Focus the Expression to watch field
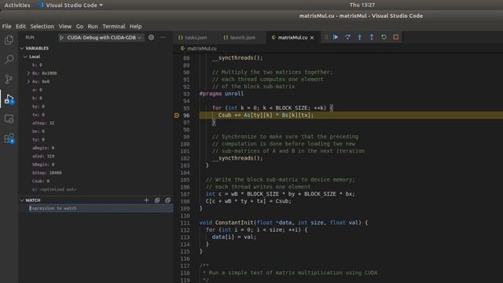Viewport: 503px width, 283px height. pos(101,208)
